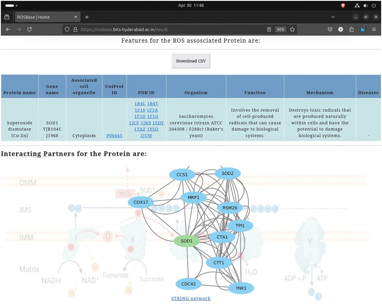This screenshot has width=382, height=305.
Task: Open the network status icon
Action: pyautogui.click(x=357, y=5)
